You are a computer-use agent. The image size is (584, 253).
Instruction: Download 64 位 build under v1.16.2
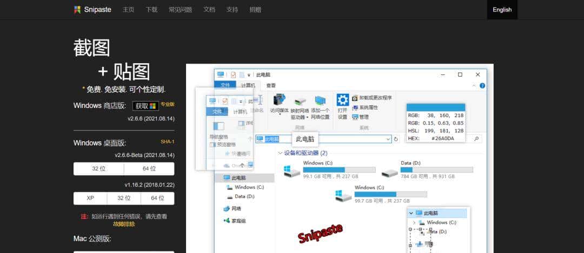(x=157, y=199)
